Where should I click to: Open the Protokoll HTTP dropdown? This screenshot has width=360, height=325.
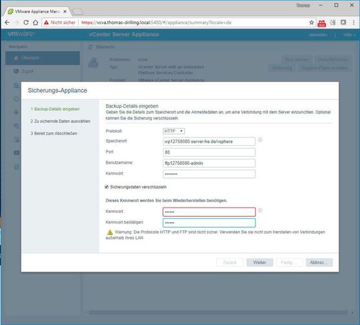click(174, 131)
